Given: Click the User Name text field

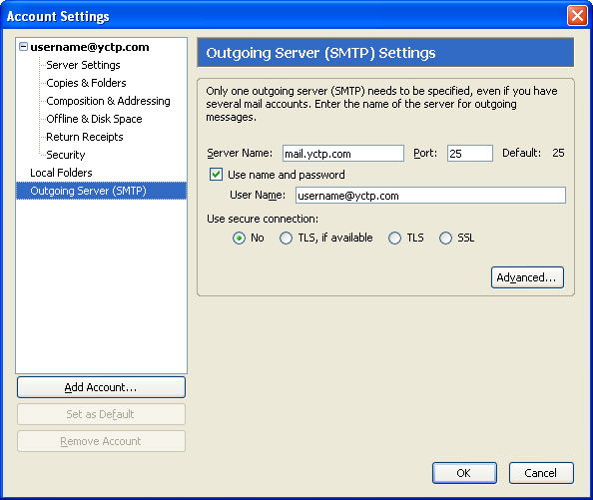Looking at the screenshot, I should click(430, 196).
